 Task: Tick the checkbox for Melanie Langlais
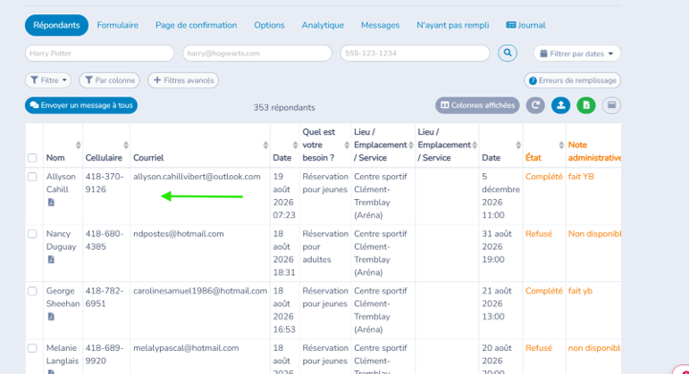point(33,348)
